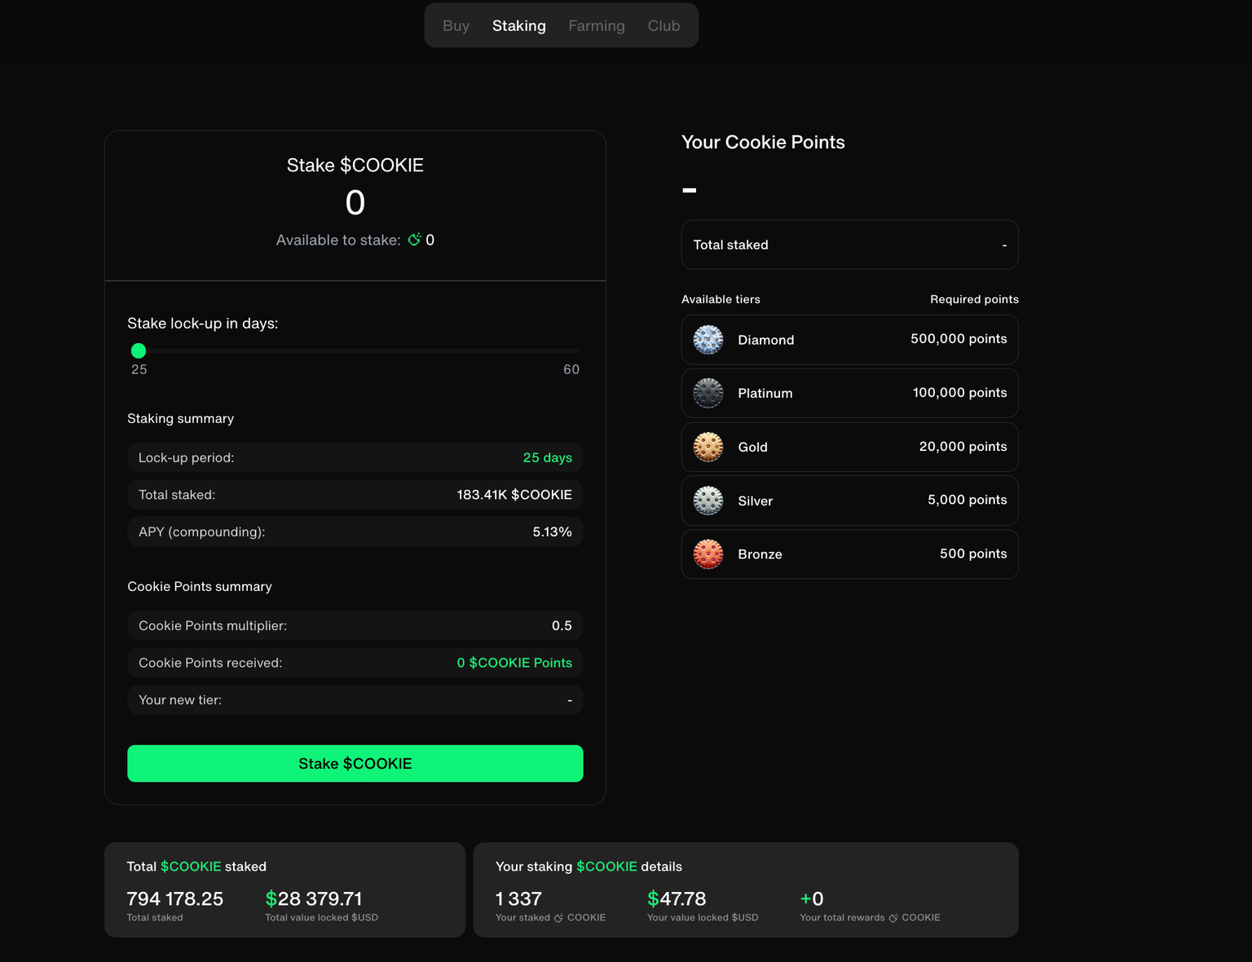Click cookie icon in Your total rewards label
Image resolution: width=1252 pixels, height=962 pixels.
pyautogui.click(x=893, y=918)
